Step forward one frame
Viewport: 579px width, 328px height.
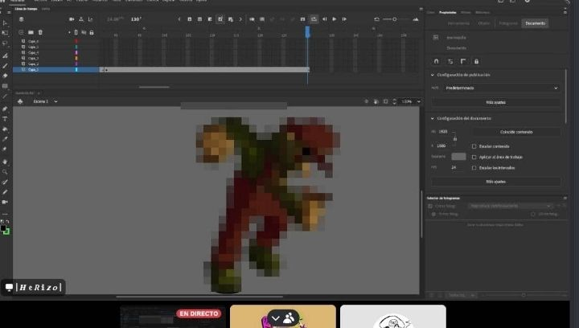(x=344, y=19)
